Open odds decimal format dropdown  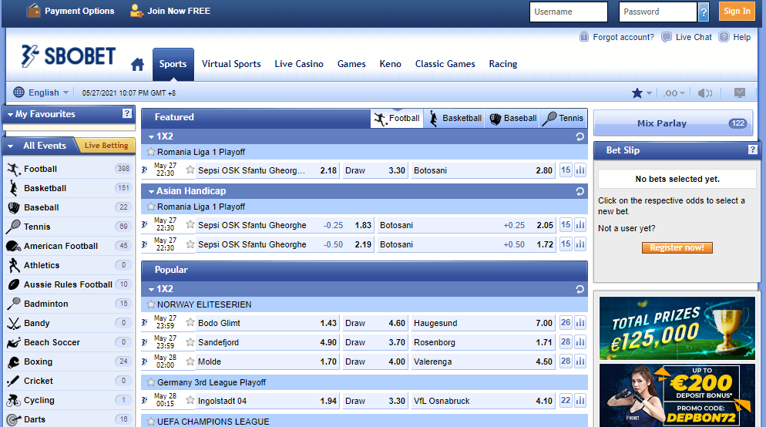674,92
